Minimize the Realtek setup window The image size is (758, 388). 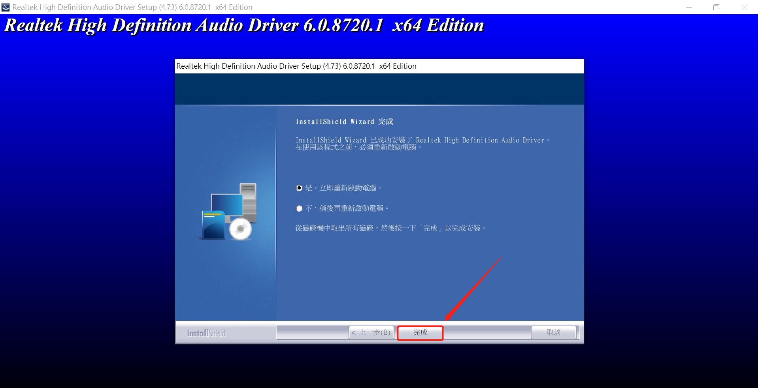pos(689,7)
